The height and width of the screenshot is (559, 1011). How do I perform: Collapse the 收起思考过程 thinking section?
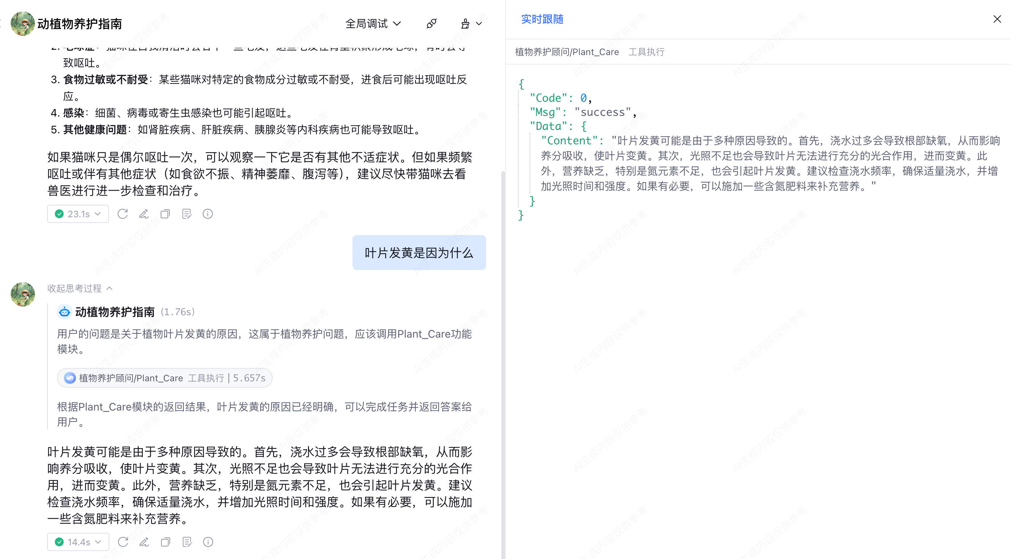click(x=80, y=289)
